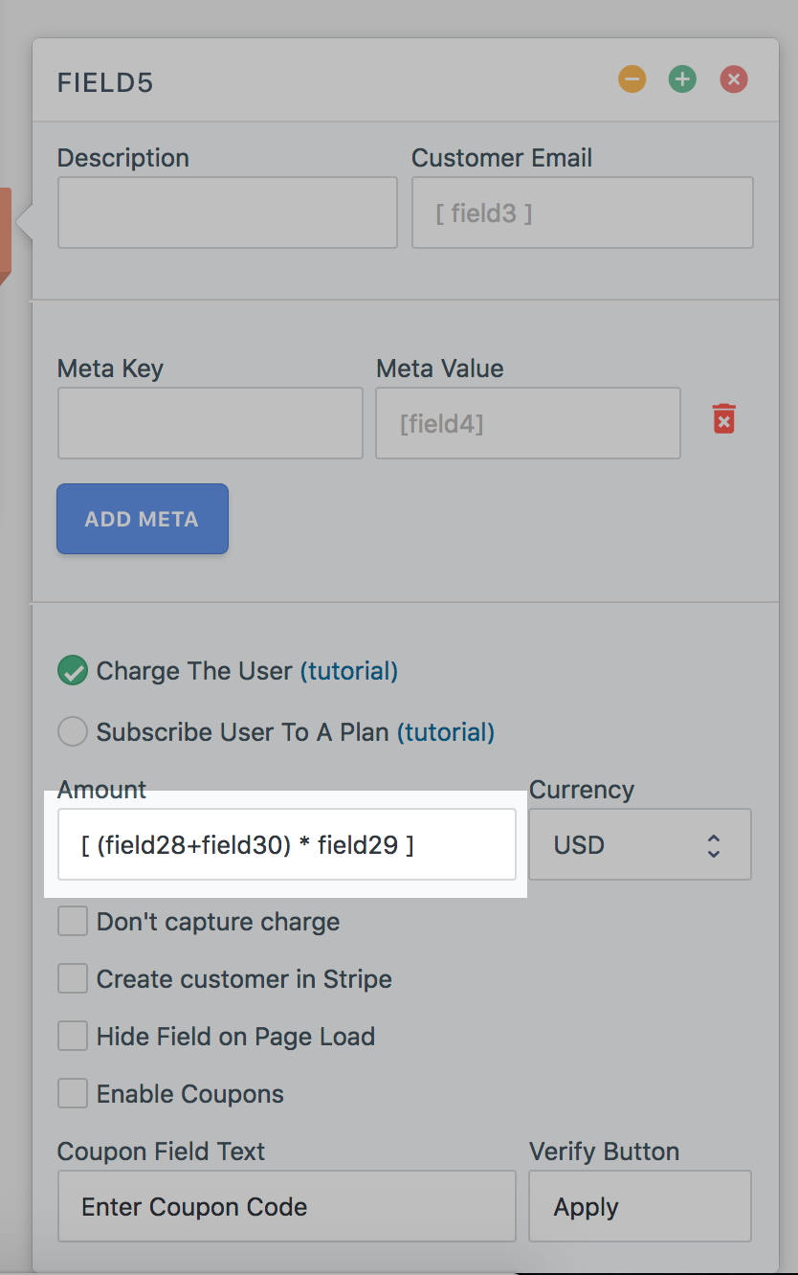This screenshot has height=1275, width=798.
Task: Enable Hide Field on Page Load
Action: [x=73, y=1036]
